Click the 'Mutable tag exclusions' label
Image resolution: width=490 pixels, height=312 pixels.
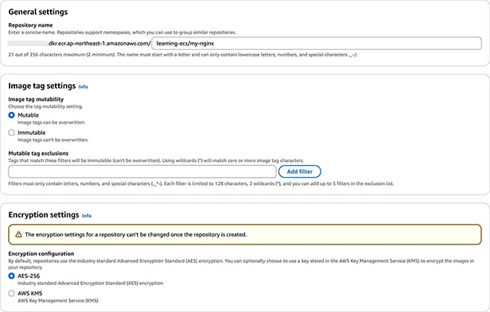pos(38,153)
